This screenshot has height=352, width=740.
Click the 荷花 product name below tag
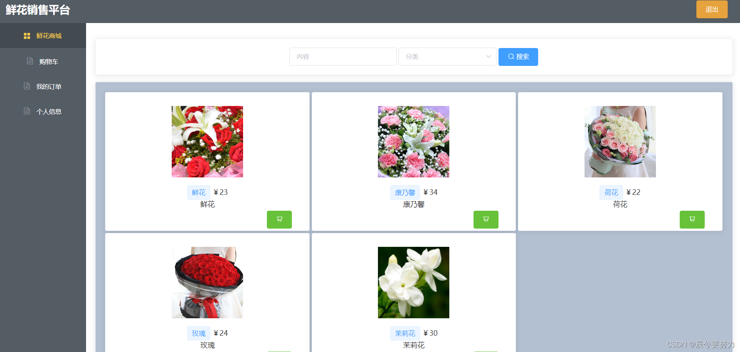(x=620, y=204)
